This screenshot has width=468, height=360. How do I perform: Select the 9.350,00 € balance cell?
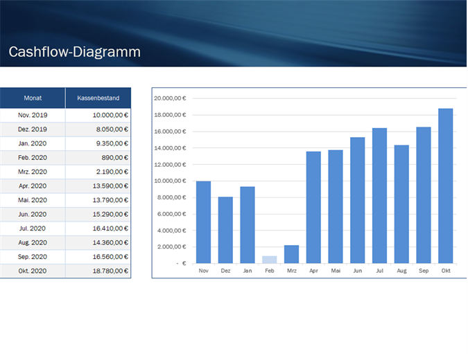98,143
